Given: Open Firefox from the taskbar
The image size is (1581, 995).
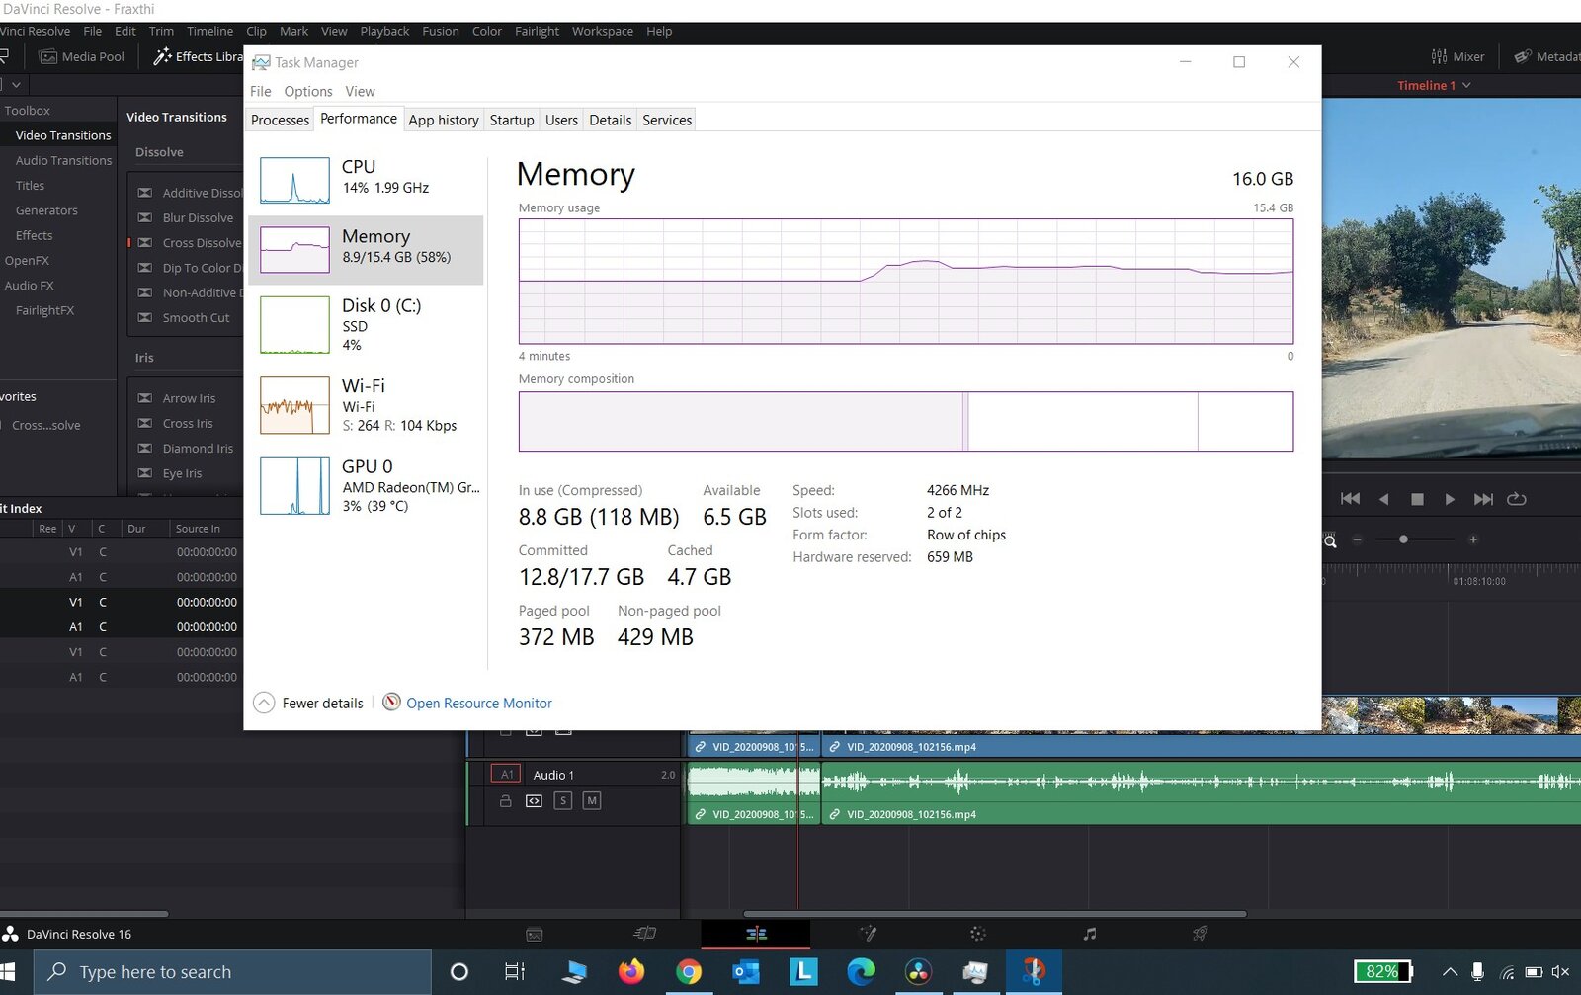Looking at the screenshot, I should pyautogui.click(x=630, y=972).
